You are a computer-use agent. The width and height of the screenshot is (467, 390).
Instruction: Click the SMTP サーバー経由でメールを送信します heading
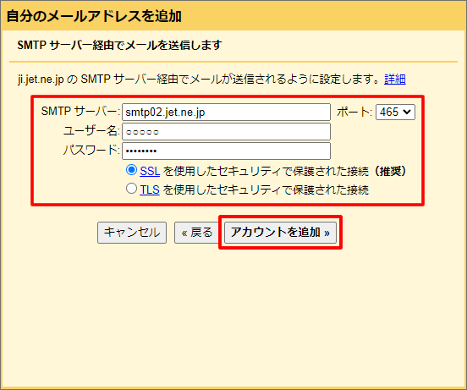[x=119, y=45]
